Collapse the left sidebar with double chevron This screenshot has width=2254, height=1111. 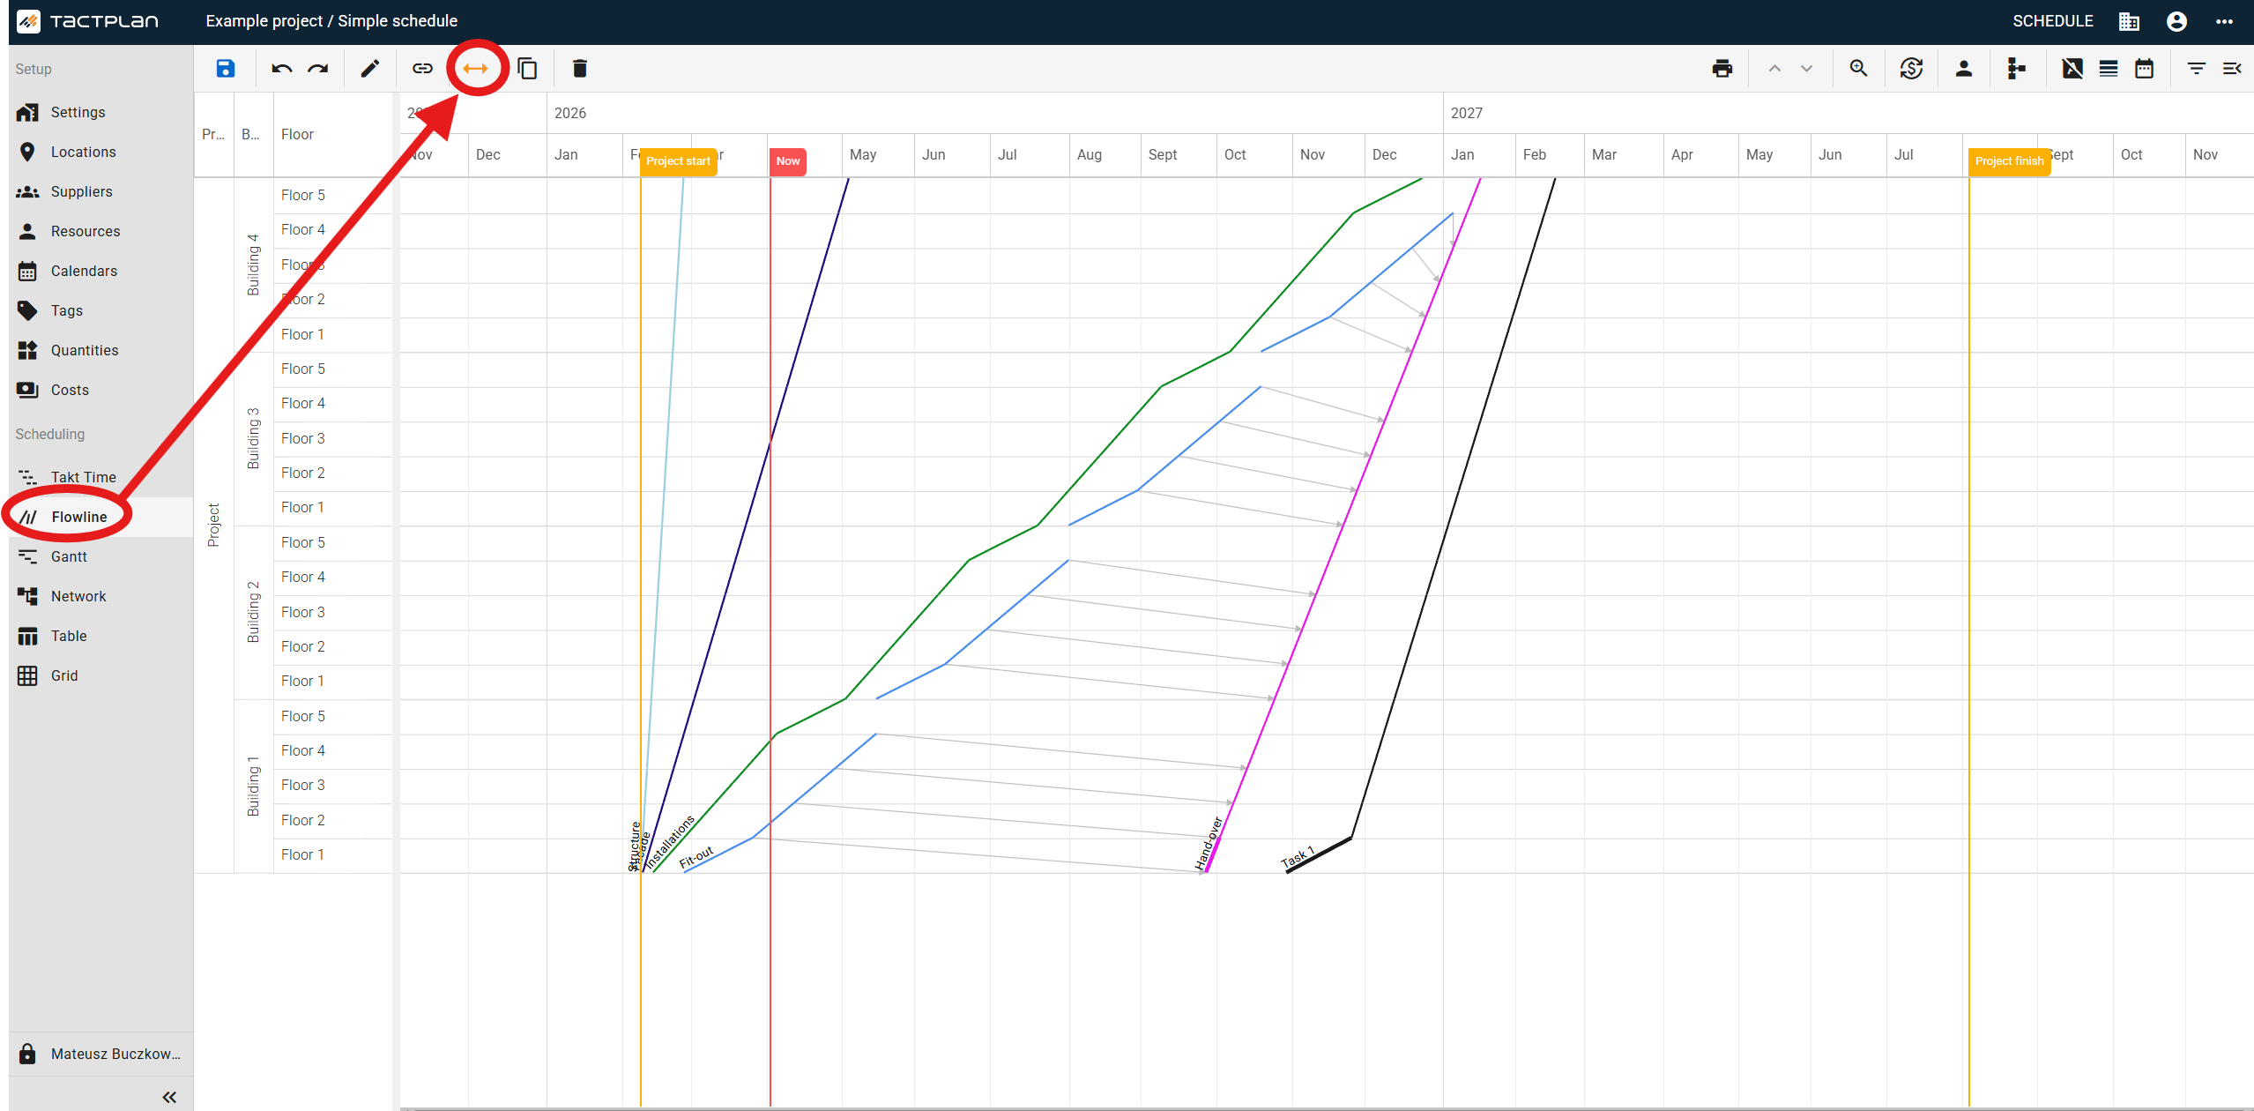[x=169, y=1097]
